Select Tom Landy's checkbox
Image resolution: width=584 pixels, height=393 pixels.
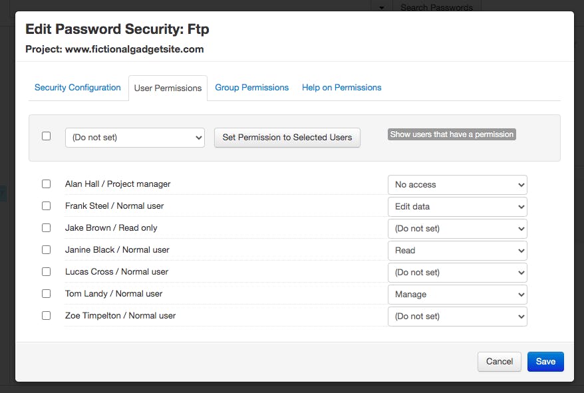click(x=46, y=293)
